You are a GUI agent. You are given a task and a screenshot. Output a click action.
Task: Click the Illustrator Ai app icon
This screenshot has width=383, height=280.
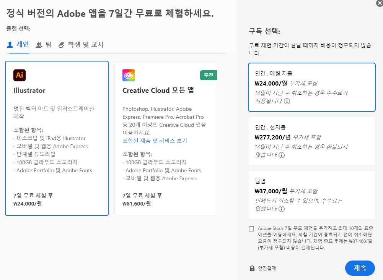[x=20, y=75]
